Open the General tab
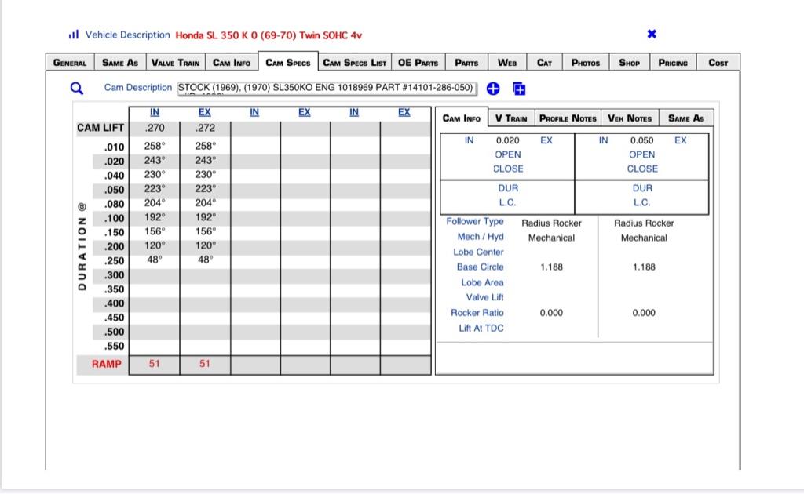The width and height of the screenshot is (804, 494). coord(70,63)
